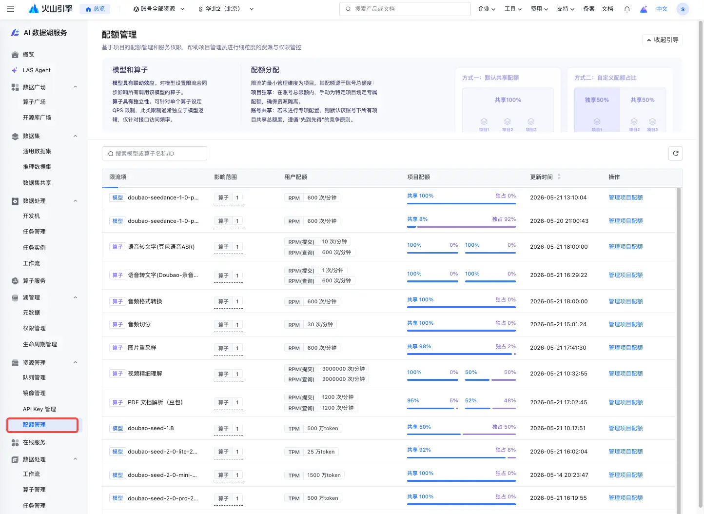Open 文档 in the top bar
The height and width of the screenshot is (514, 704).
(607, 9)
